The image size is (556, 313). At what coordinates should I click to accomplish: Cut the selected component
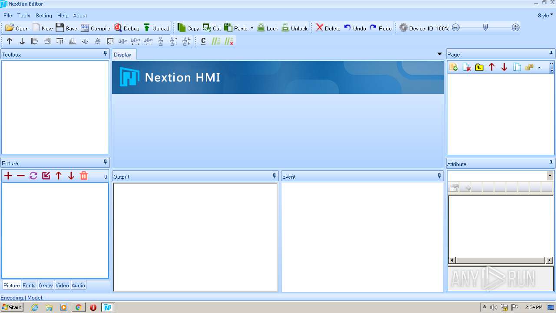212,28
